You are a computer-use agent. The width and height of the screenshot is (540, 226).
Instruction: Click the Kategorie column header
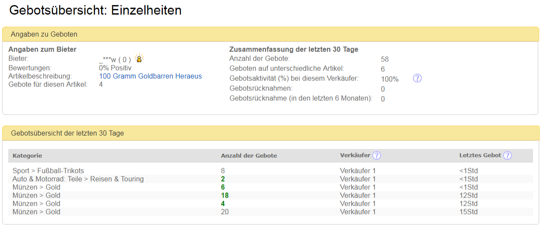coord(27,156)
